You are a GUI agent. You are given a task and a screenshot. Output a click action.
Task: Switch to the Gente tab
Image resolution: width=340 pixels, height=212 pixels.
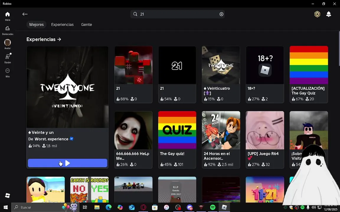[86, 24]
